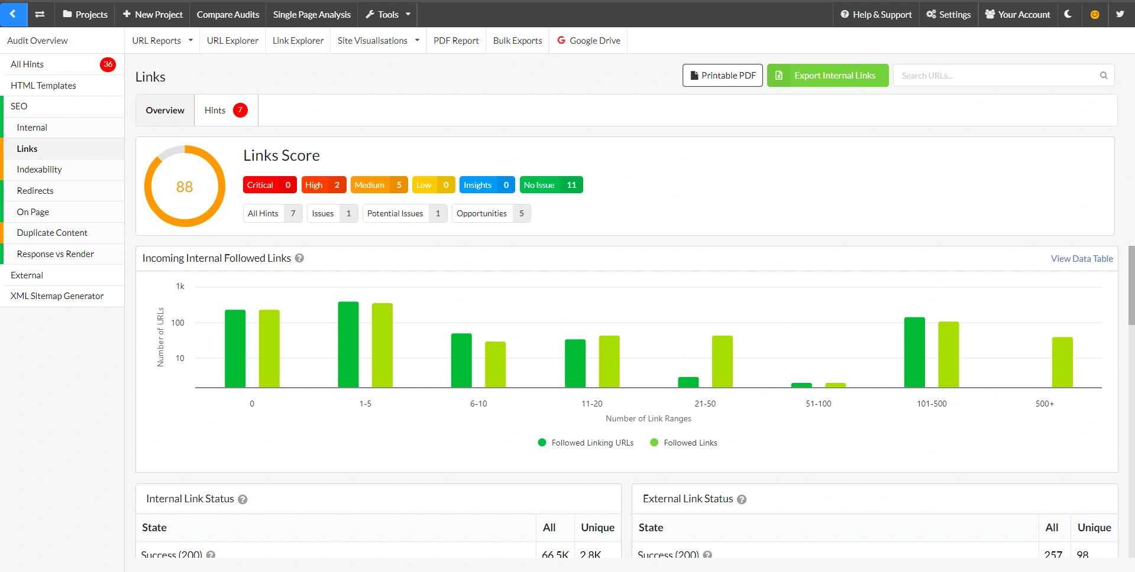
Task: Select Redirects in the SEO sidebar
Action: [35, 190]
